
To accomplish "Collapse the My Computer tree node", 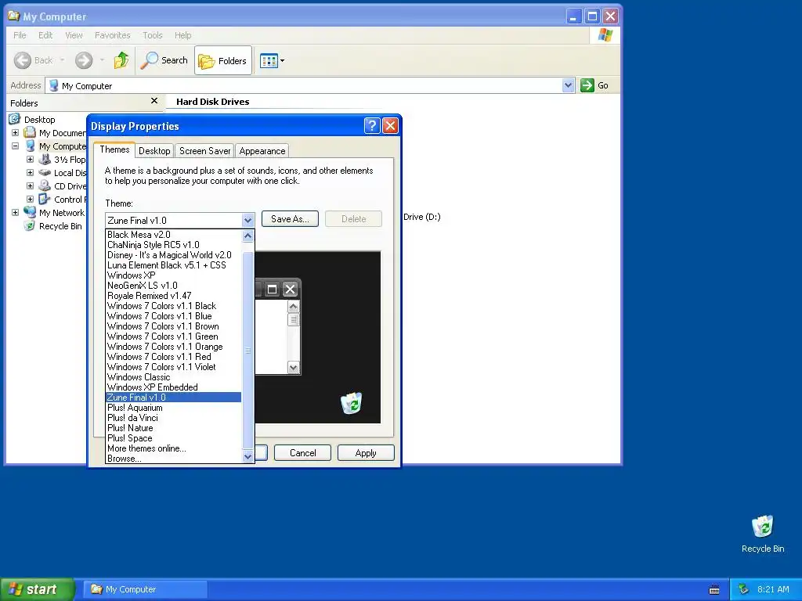I will pos(16,146).
